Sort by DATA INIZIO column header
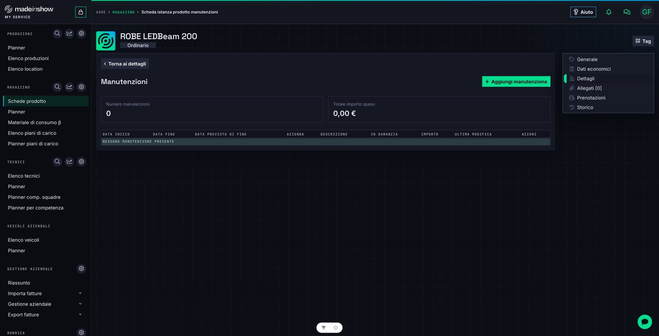This screenshot has width=659, height=336. (116, 134)
